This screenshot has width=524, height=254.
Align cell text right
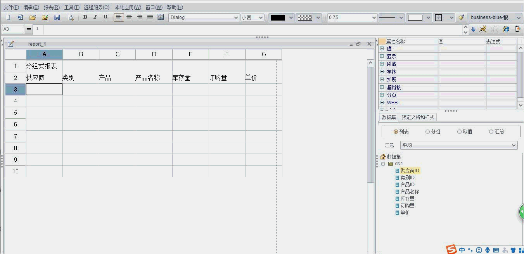[x=140, y=17]
